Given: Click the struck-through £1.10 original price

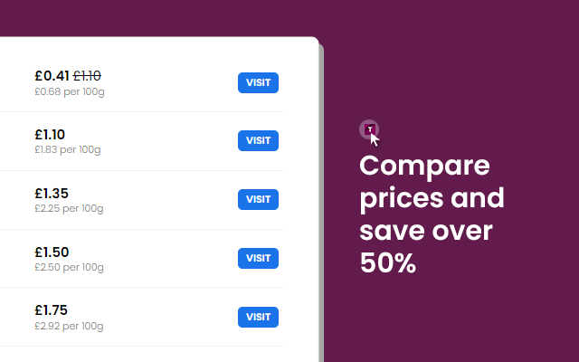Looking at the screenshot, I should point(87,76).
